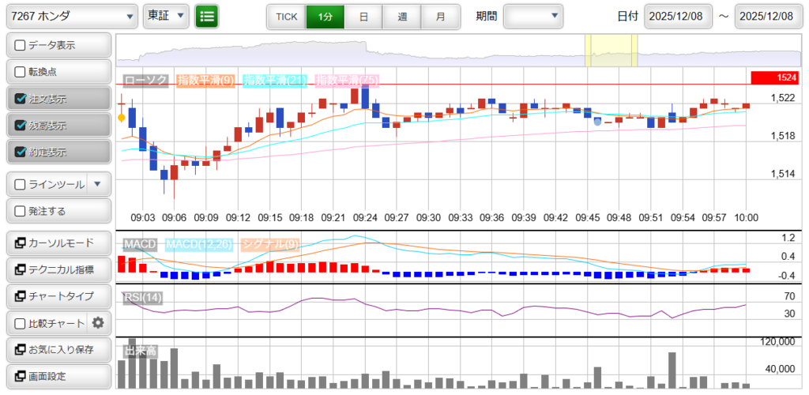Screen dimensions: 809x395
Task: Switch to the TICK timeframe tab
Action: click(x=286, y=17)
